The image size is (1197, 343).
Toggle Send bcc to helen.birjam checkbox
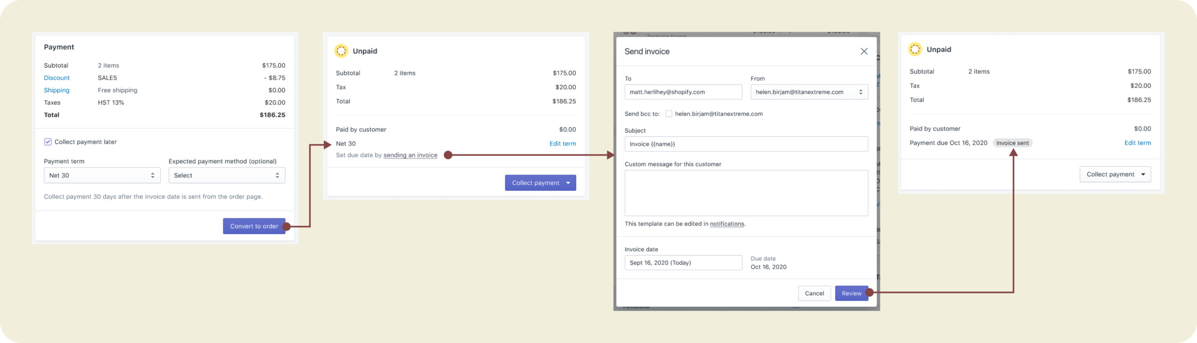coord(669,114)
